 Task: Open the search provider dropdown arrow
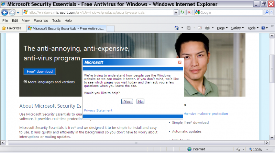pos(271,12)
